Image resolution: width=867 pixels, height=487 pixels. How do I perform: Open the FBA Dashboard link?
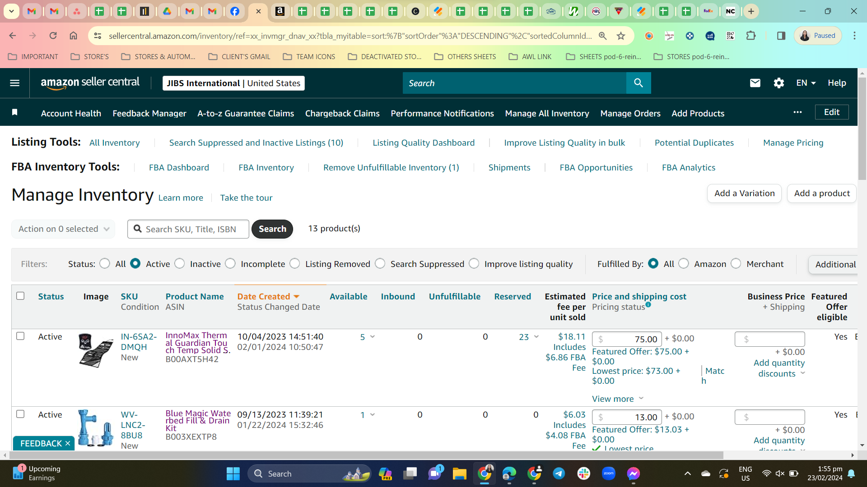tap(179, 167)
